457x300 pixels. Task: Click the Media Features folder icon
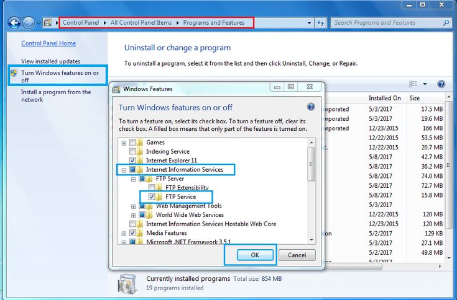pyautogui.click(x=140, y=233)
